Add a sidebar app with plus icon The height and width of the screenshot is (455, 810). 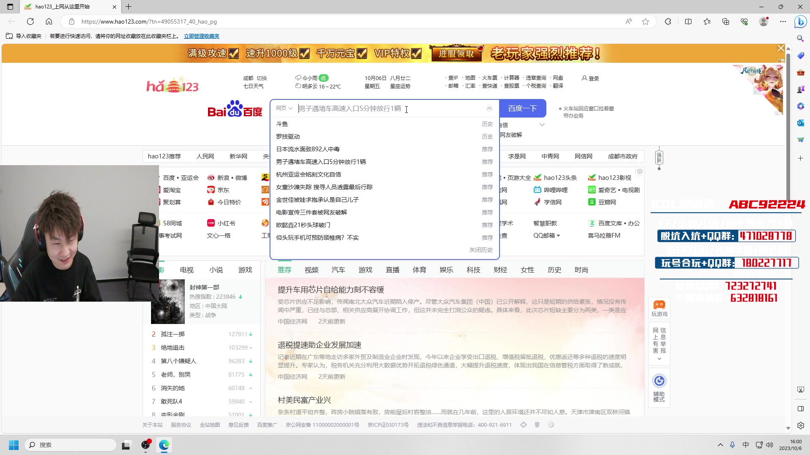800,158
